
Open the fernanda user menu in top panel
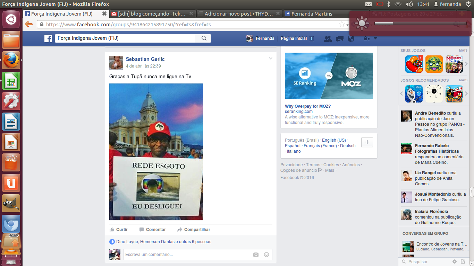(x=447, y=4)
